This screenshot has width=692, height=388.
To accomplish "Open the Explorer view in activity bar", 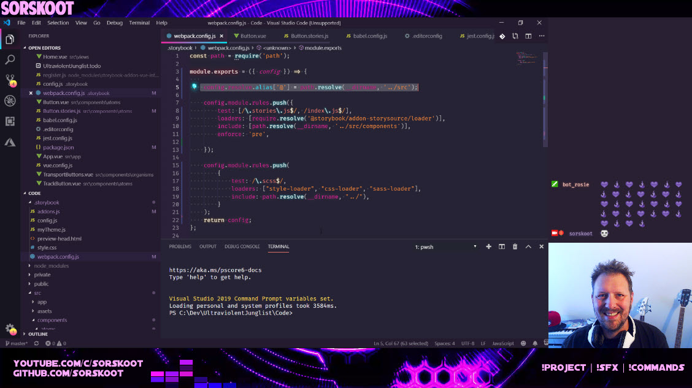I will pos(10,39).
